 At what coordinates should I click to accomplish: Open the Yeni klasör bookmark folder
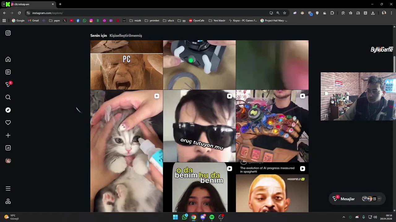pyautogui.click(x=217, y=21)
